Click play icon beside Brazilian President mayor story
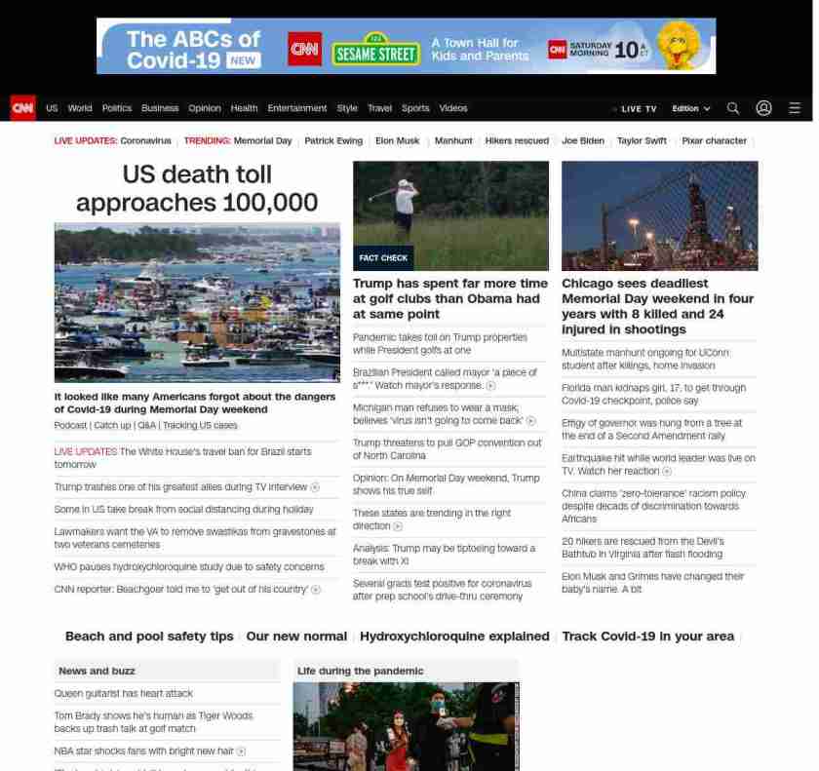The width and height of the screenshot is (819, 771). pyautogui.click(x=490, y=386)
